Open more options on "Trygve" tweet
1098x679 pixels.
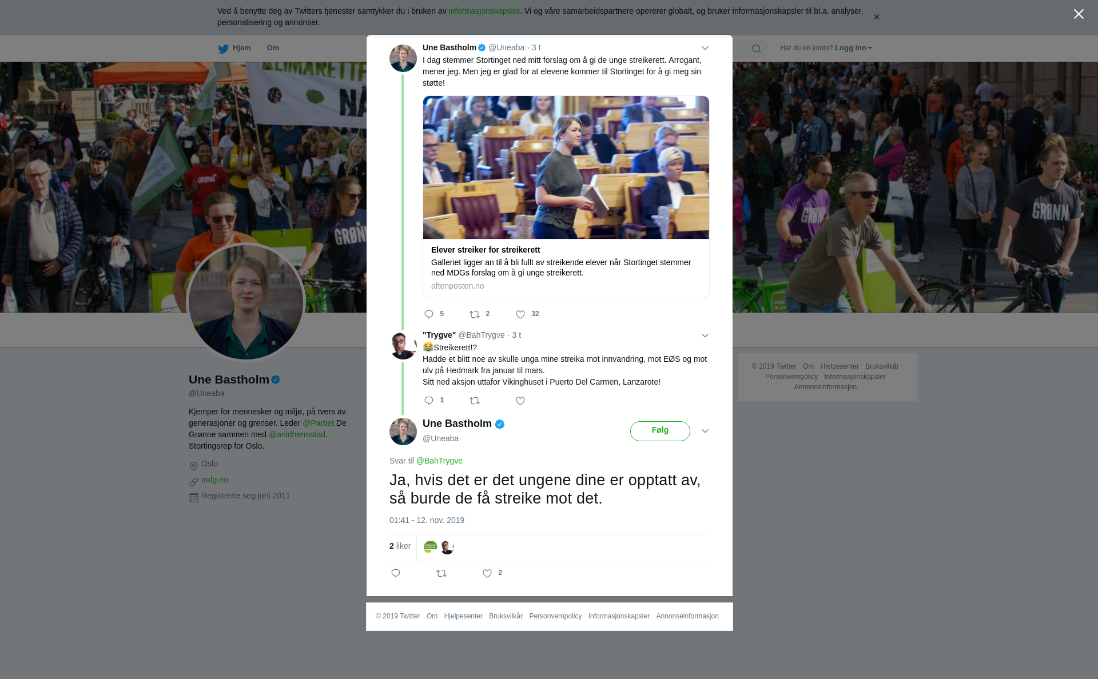pyautogui.click(x=705, y=335)
